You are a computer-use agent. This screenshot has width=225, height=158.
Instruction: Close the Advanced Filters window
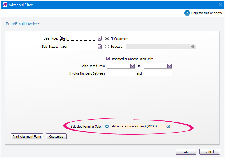pos(220,5)
